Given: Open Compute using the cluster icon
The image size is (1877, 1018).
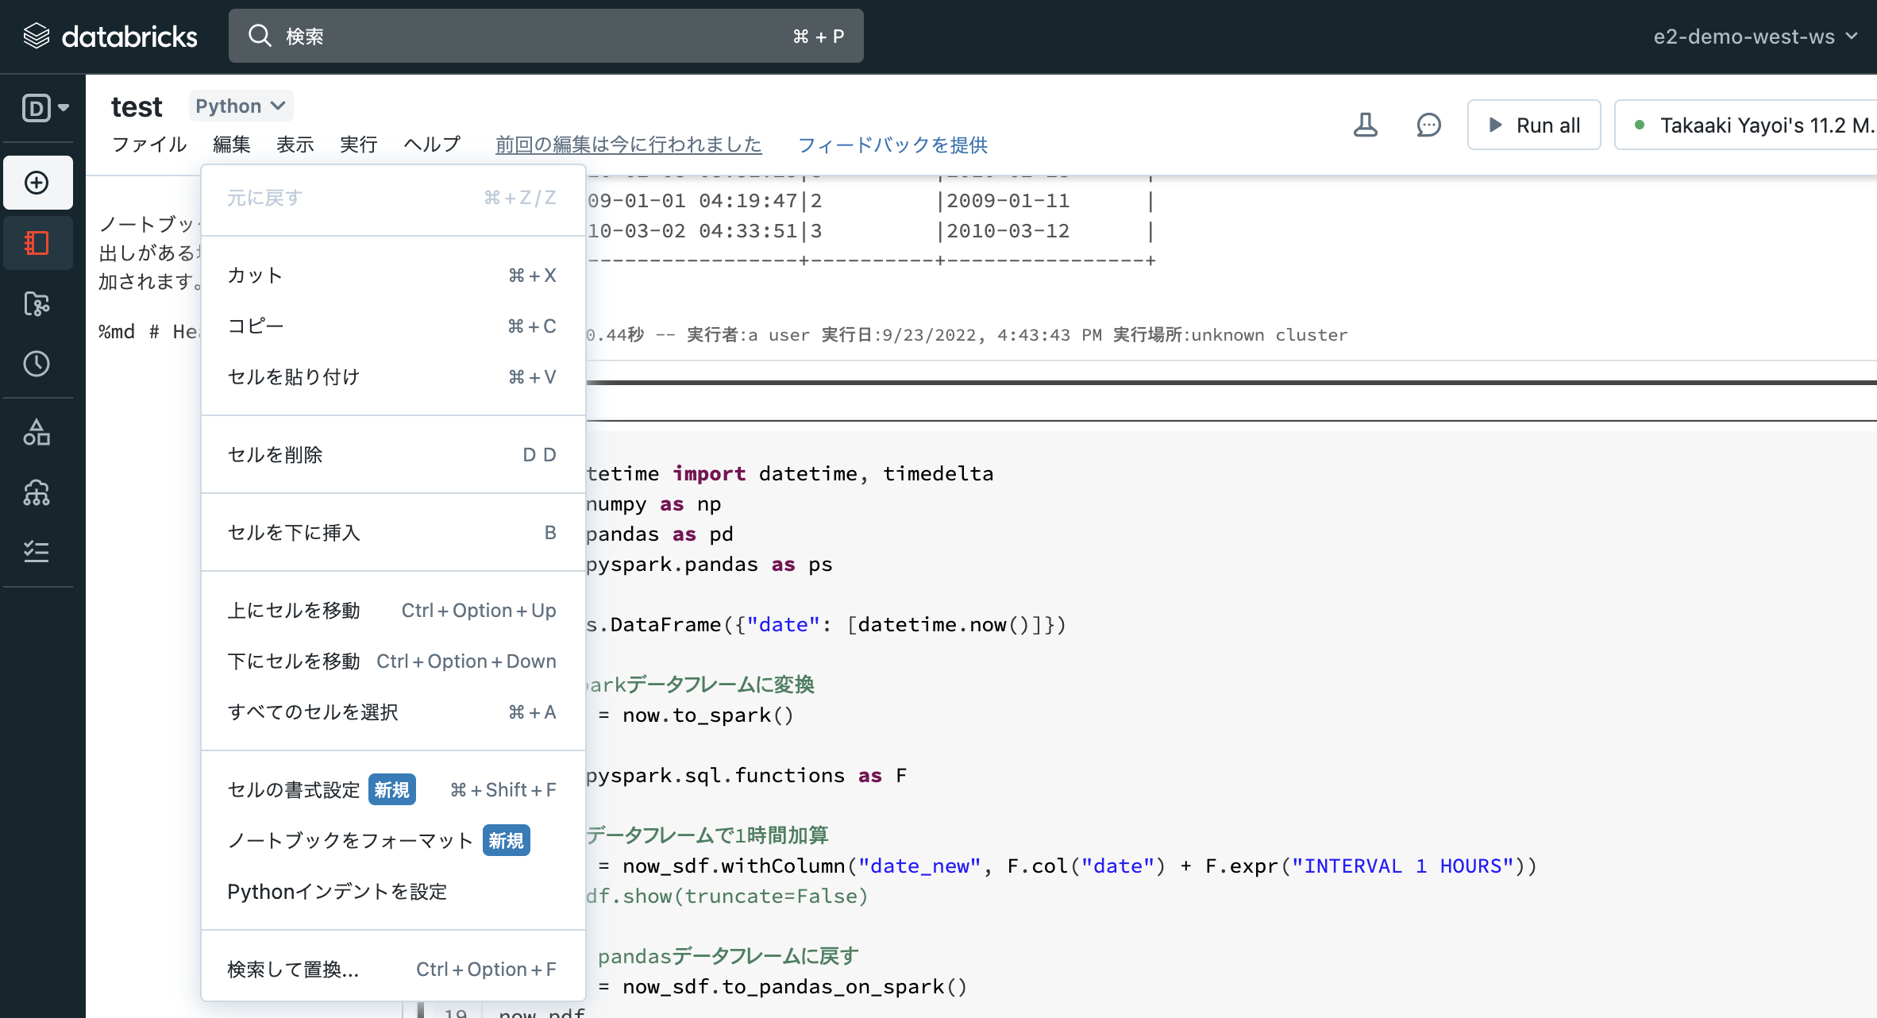Looking at the screenshot, I should (x=37, y=493).
